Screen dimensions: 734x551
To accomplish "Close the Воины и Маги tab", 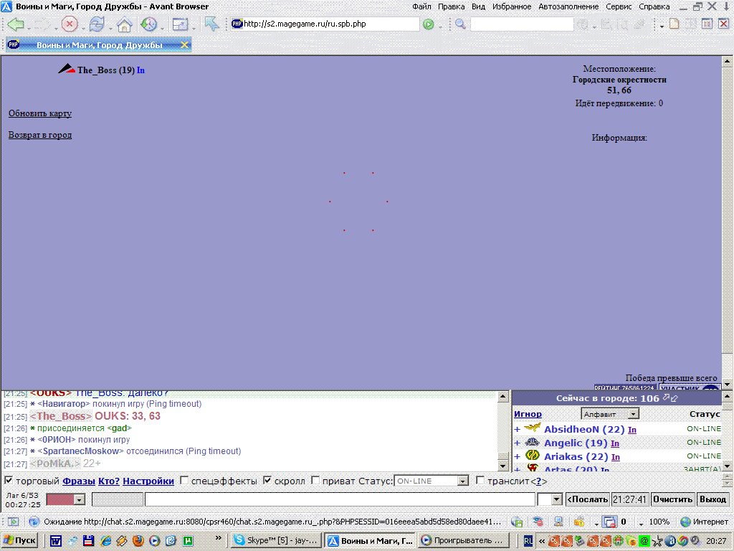I will (x=184, y=45).
